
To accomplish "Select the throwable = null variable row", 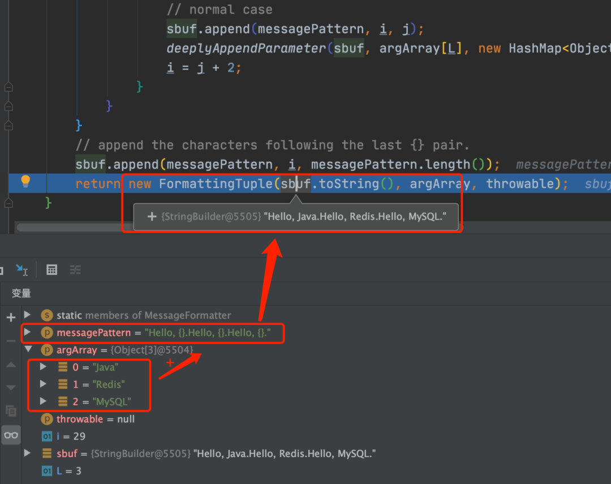I will tap(95, 419).
